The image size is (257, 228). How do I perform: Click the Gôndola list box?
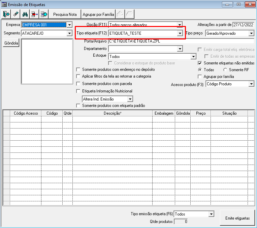point(47,61)
